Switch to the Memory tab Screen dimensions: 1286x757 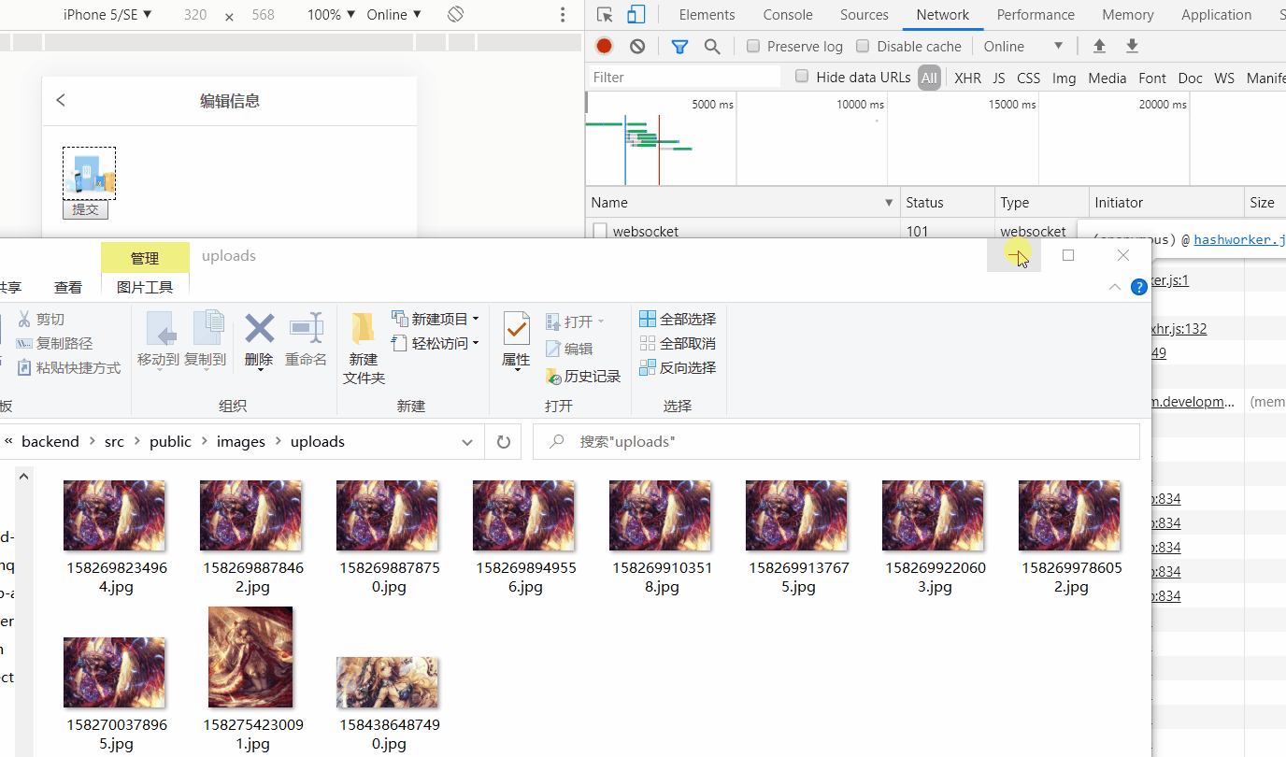tap(1128, 15)
